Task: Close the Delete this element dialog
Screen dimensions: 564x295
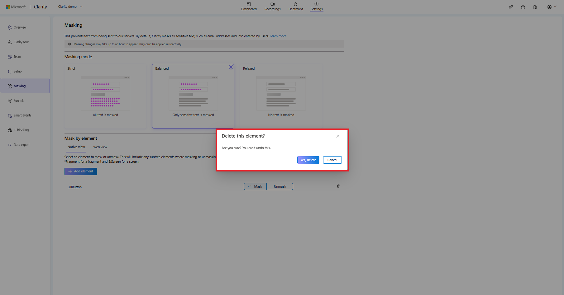Action: point(338,136)
